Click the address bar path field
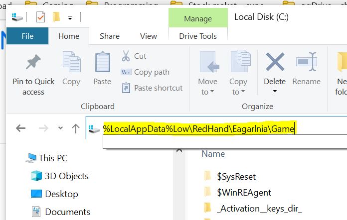347x220 pixels. 199,129
